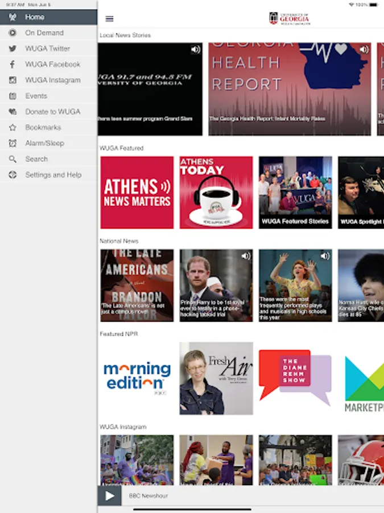Open the Morning Edition program tile

[137, 378]
